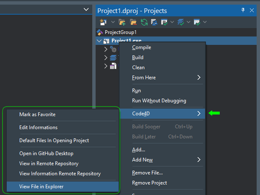Choose Run Without Debugging

pos(163,101)
